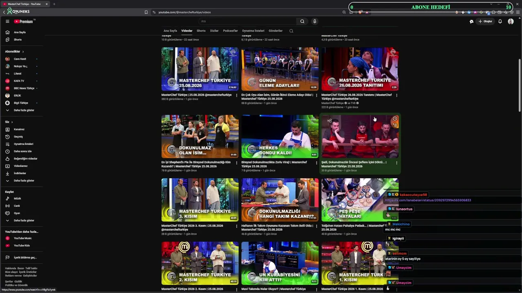
Task: Open Shorts from the left sidebar
Action: [x=22, y=39]
